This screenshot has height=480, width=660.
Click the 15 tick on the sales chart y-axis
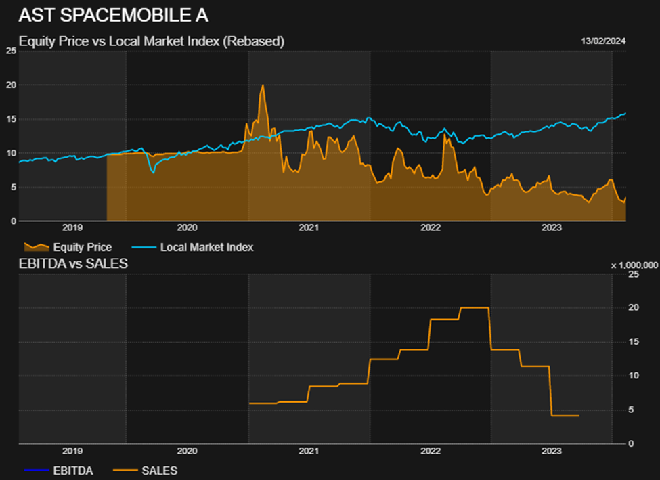pos(634,342)
